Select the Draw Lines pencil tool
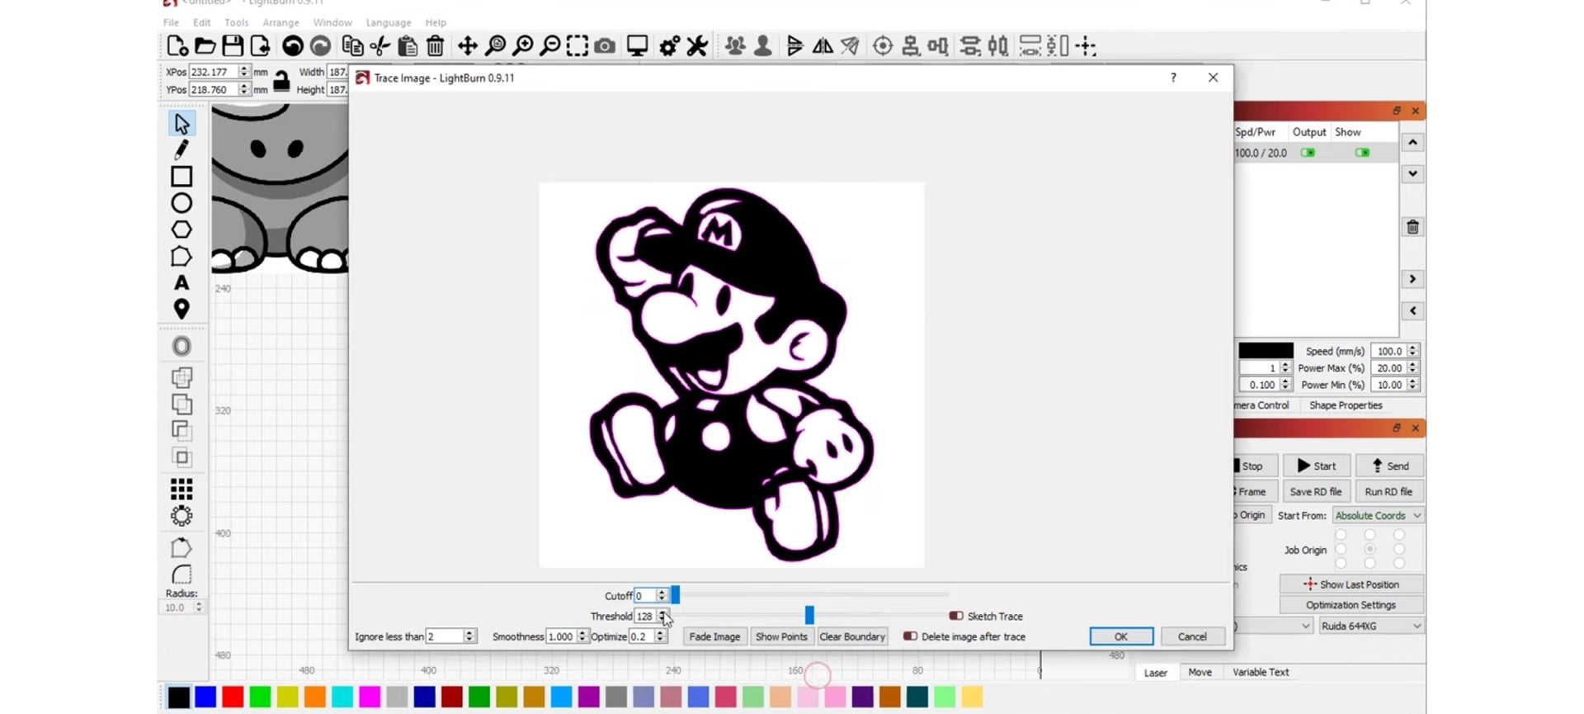 point(181,149)
